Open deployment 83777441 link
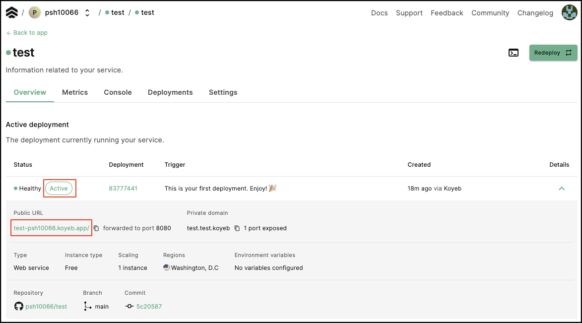 click(x=123, y=189)
